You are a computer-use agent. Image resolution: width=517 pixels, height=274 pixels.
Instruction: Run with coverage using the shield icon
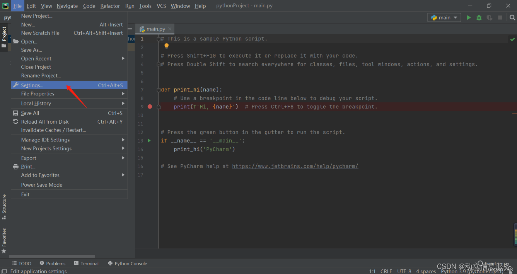point(490,17)
